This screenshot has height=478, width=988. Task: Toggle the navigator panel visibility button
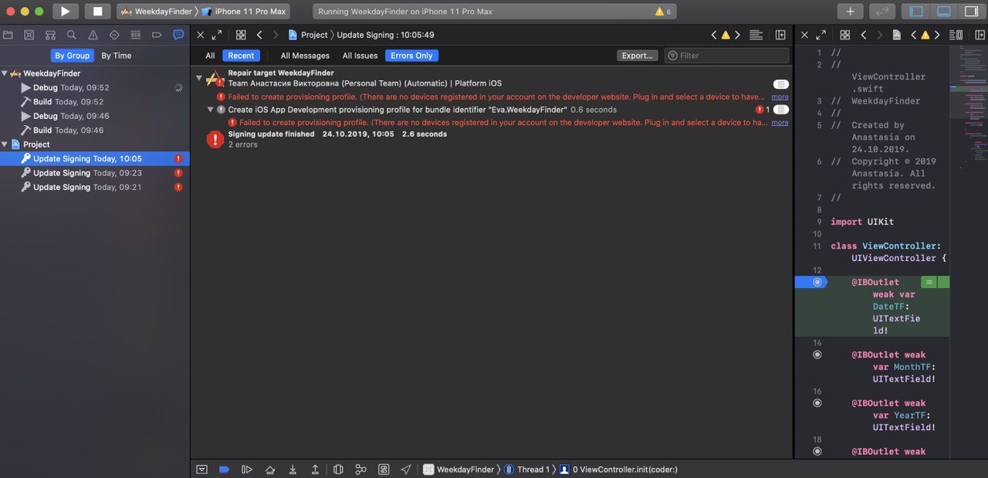916,12
